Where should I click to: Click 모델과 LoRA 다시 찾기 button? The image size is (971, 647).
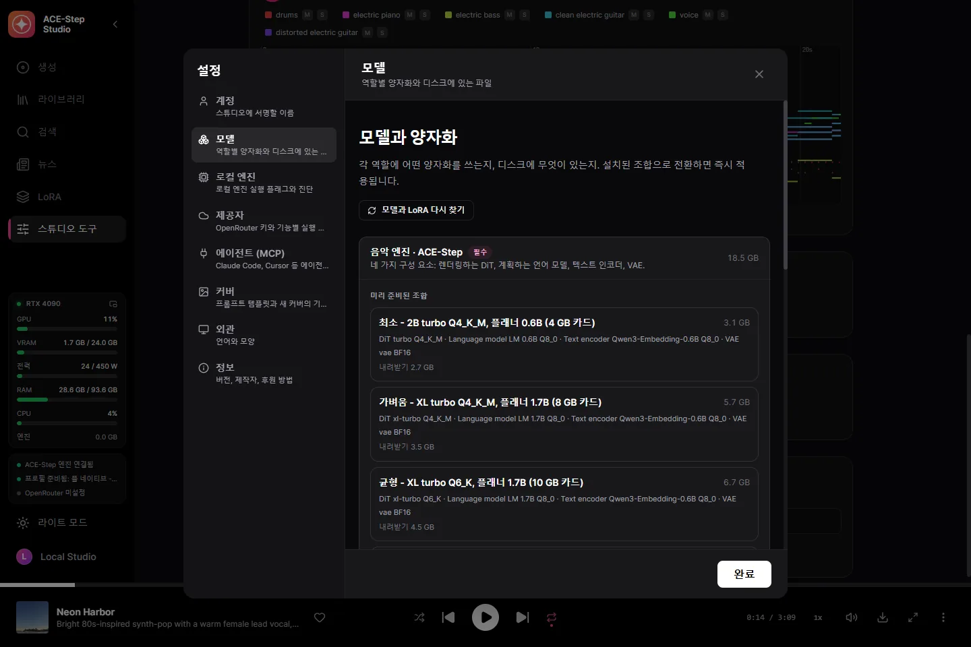click(x=416, y=210)
